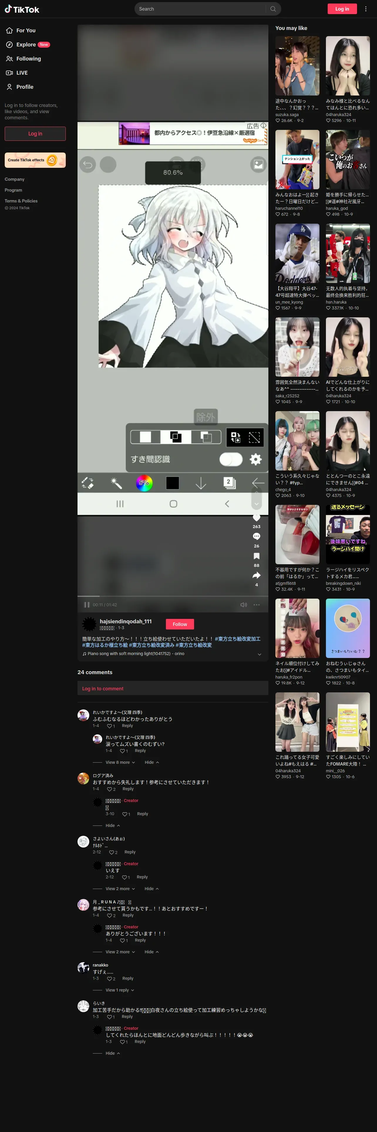Open the Create TikTok effects banner

tap(35, 160)
